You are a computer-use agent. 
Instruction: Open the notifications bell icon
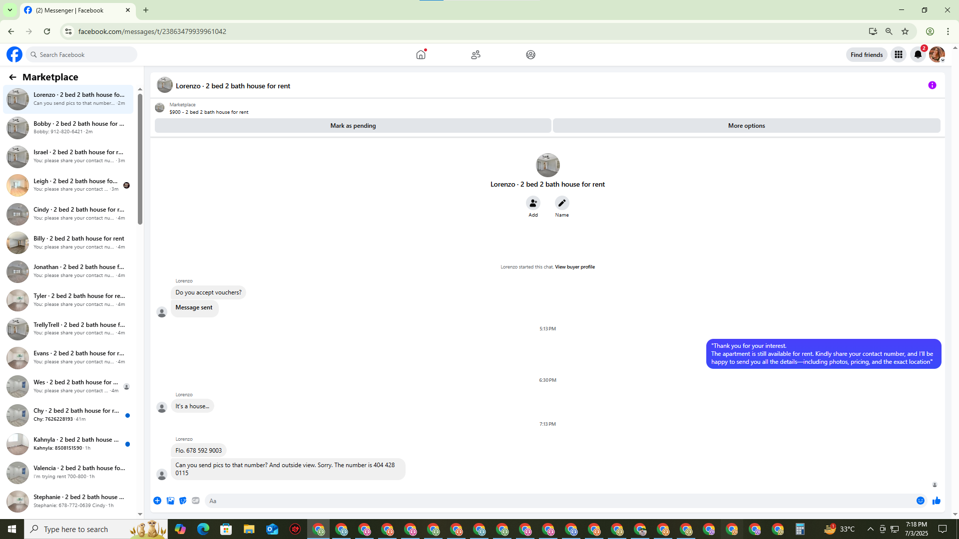(918, 54)
